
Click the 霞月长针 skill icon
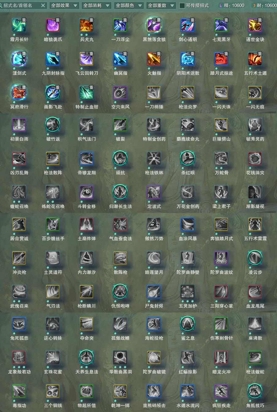(19, 25)
